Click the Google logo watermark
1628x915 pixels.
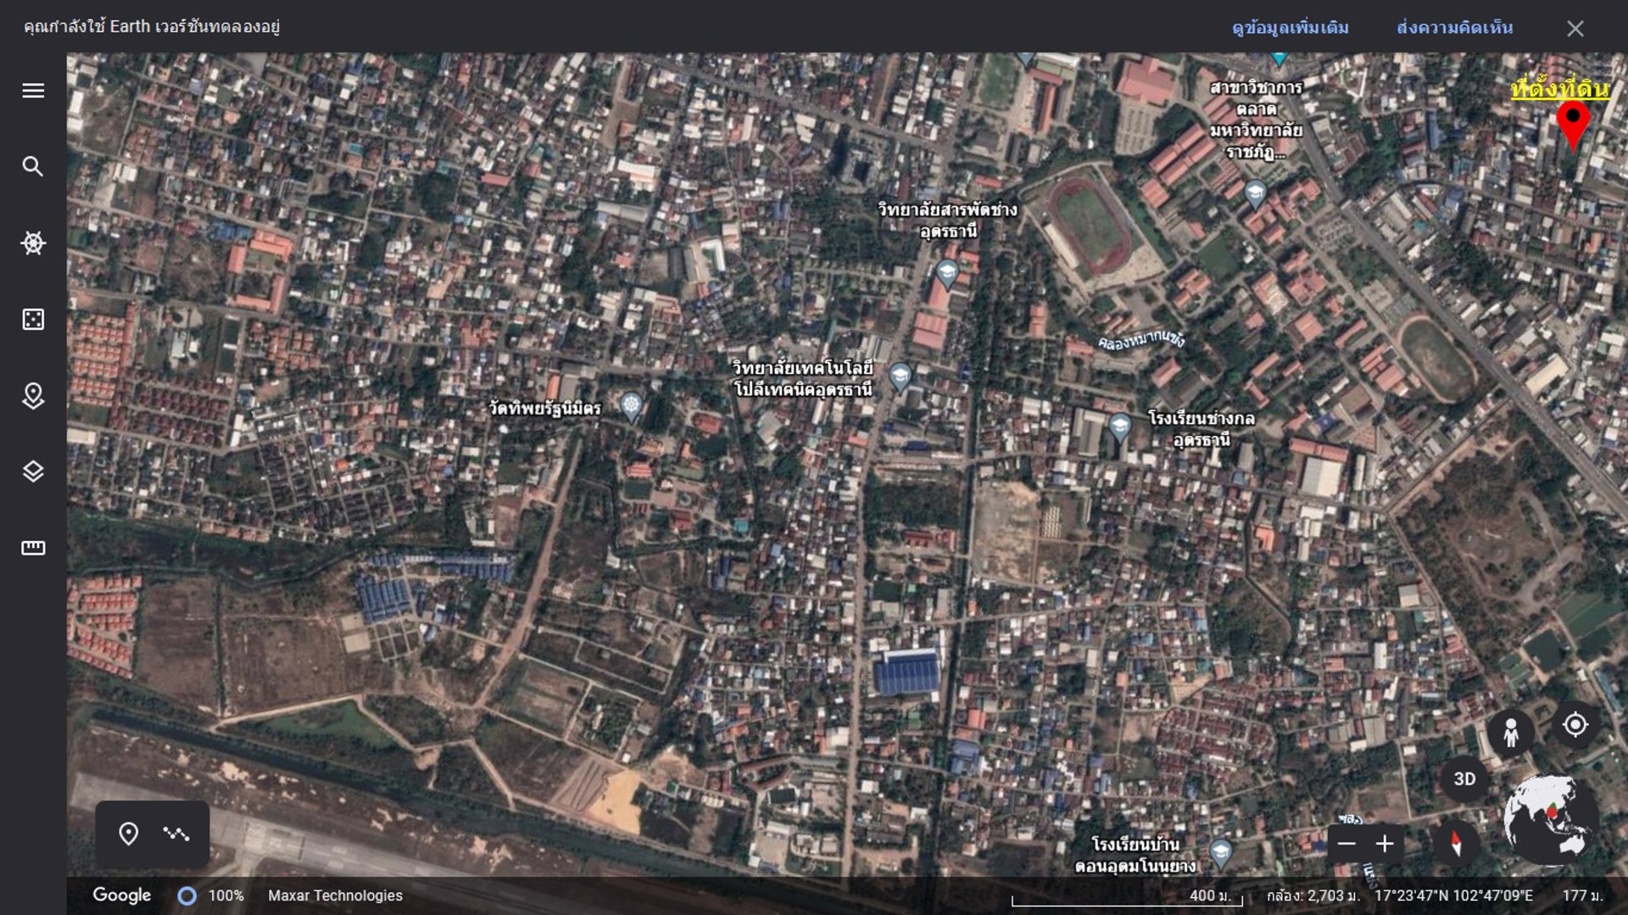(x=121, y=895)
